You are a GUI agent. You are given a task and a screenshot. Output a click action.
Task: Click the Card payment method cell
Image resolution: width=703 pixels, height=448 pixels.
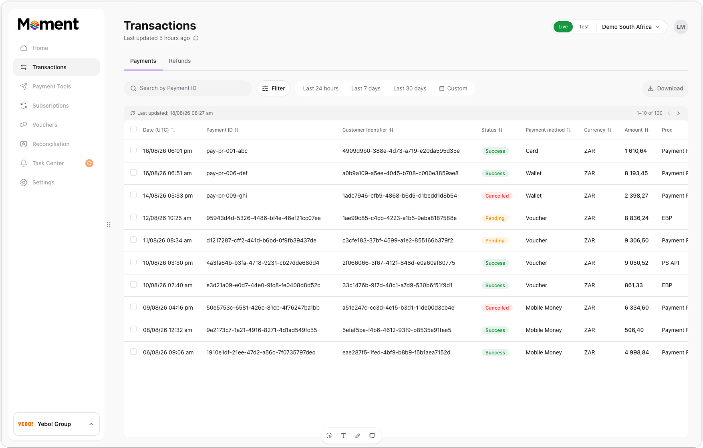(532, 151)
